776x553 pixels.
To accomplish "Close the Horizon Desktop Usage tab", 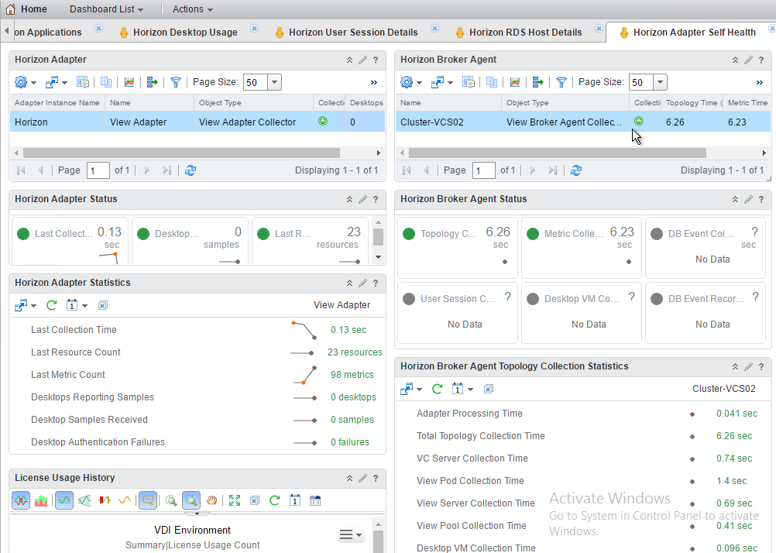I will click(254, 28).
